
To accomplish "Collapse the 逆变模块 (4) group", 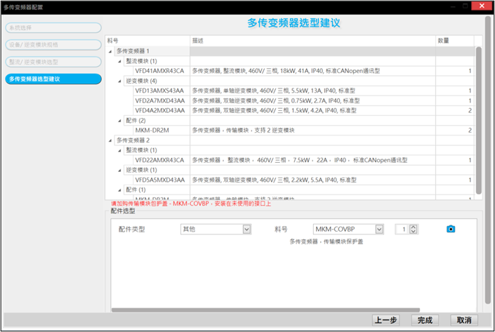I will tap(120, 81).
